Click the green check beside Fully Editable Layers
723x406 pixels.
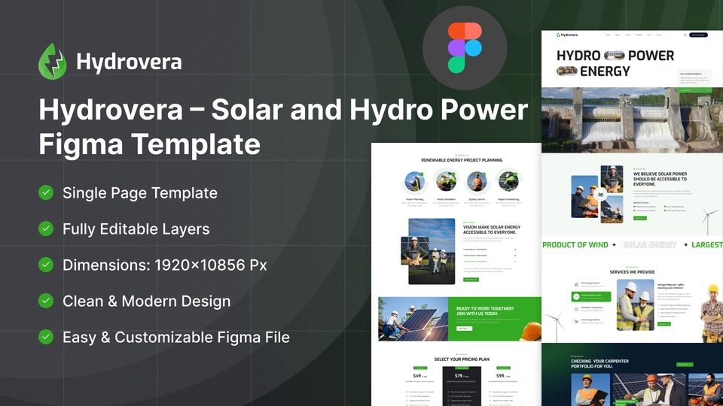point(46,229)
